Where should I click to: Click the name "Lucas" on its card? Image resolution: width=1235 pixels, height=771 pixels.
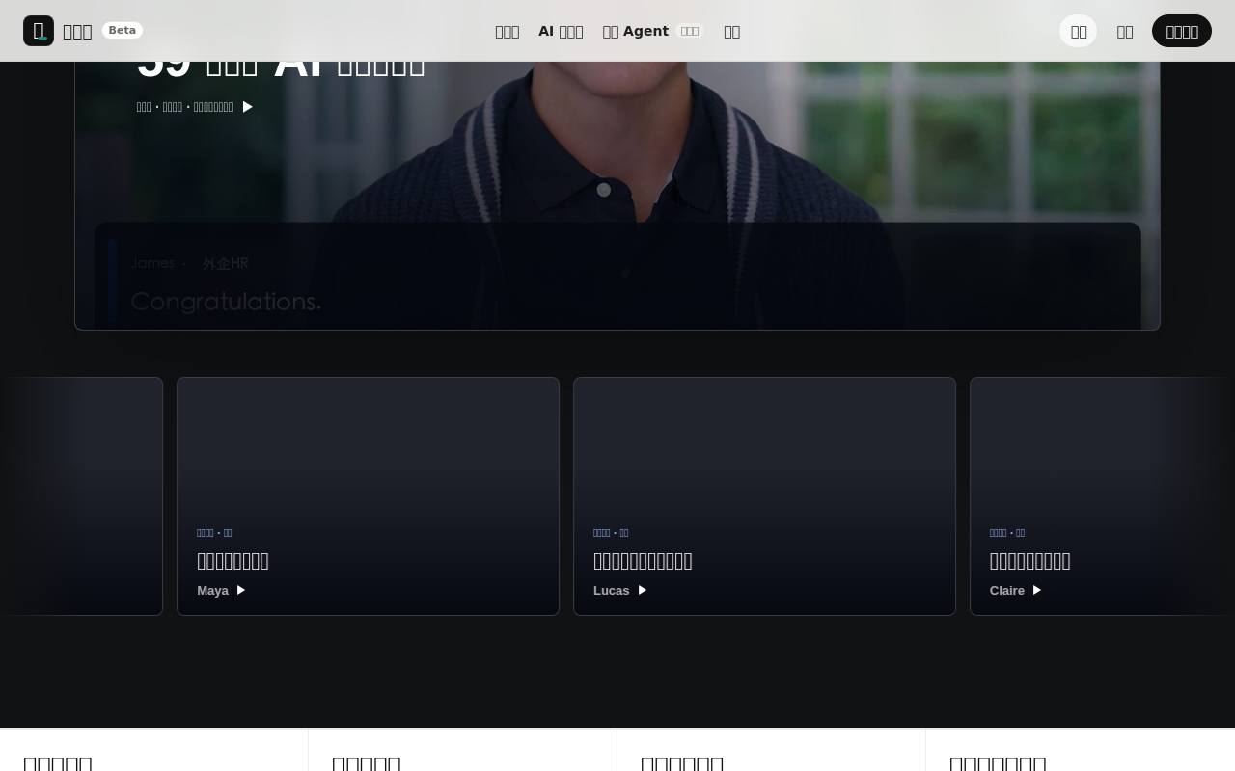(611, 590)
